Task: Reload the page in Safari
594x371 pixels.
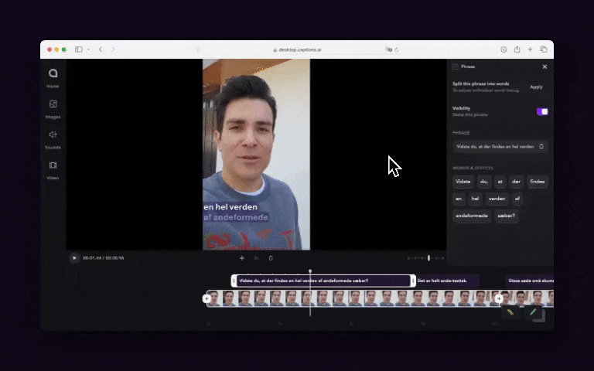Action: 397,49
